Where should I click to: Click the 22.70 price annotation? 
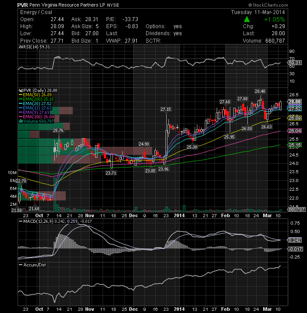coord(21,181)
